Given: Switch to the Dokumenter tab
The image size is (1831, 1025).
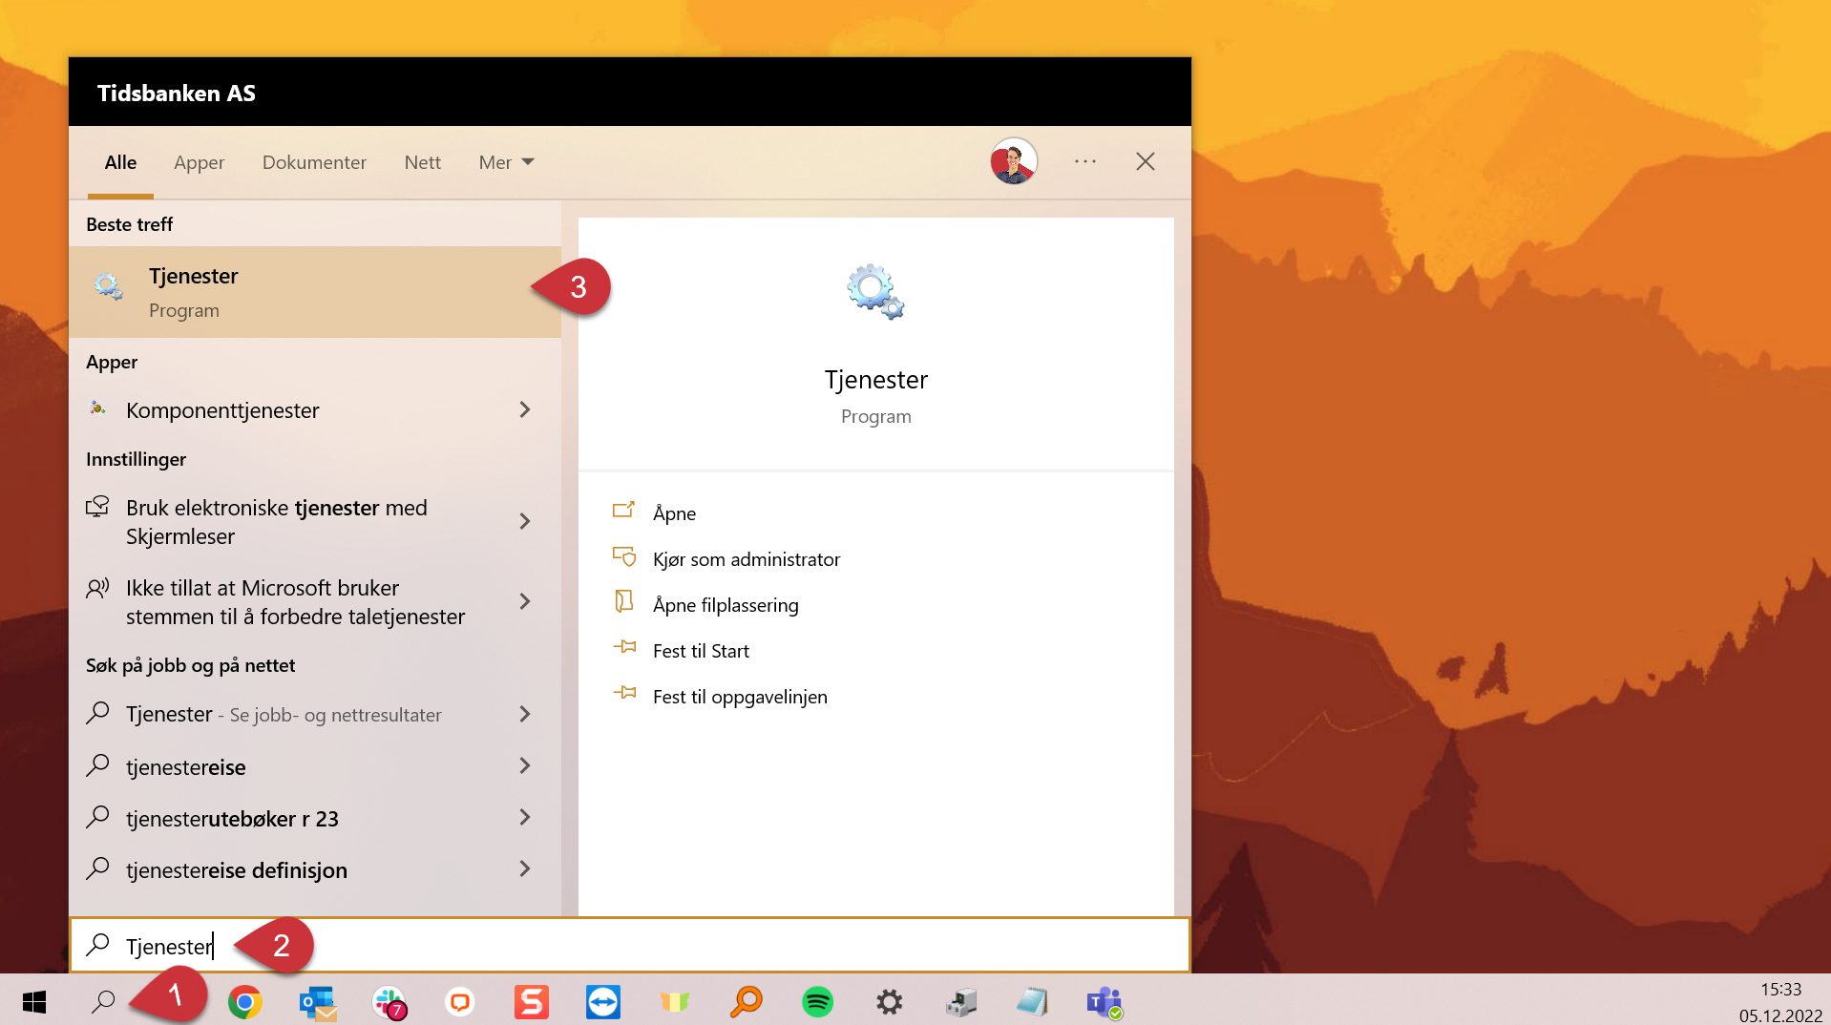Looking at the screenshot, I should tap(314, 162).
